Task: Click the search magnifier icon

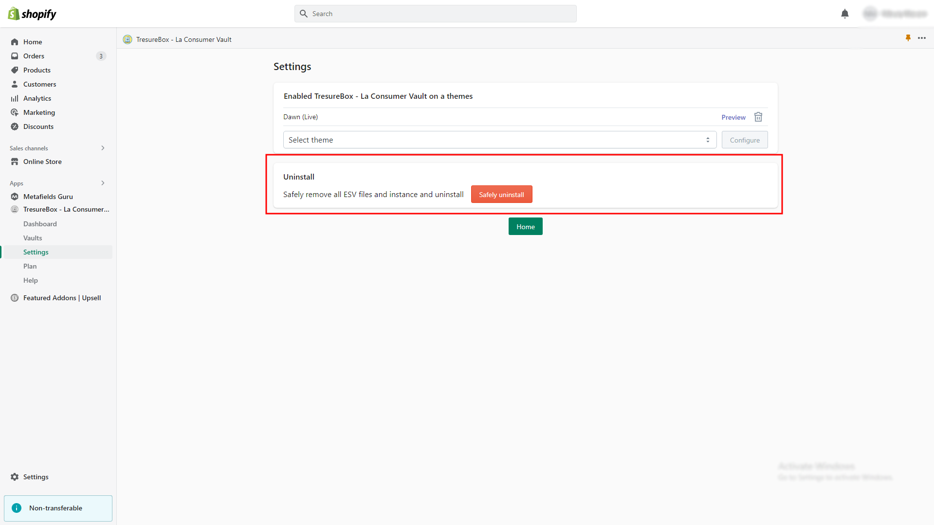Action: [304, 14]
